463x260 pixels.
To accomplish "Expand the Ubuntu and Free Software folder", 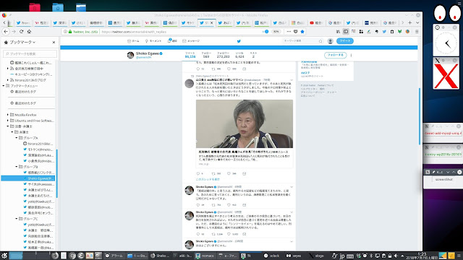I will coord(8,121).
